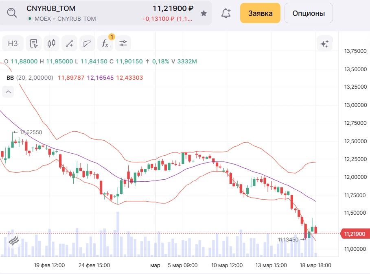Click the BB indicator label
The image size is (370, 274).
pyautogui.click(x=10, y=78)
